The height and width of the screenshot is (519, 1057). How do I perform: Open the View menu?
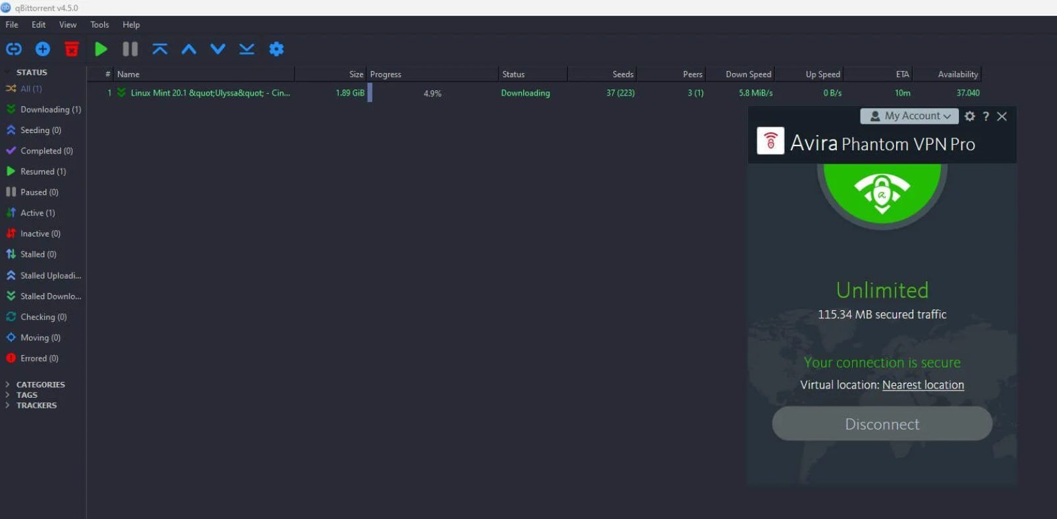[x=68, y=24]
